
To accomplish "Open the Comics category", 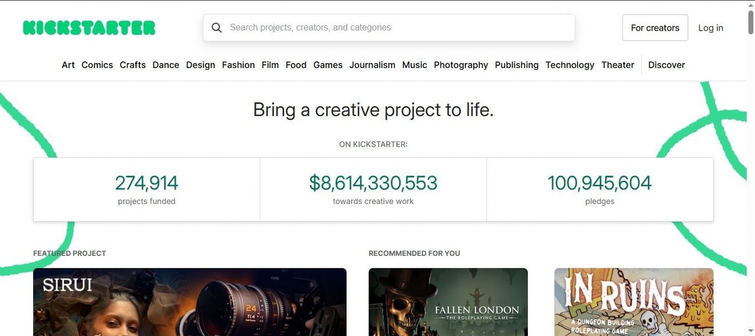I will [97, 65].
